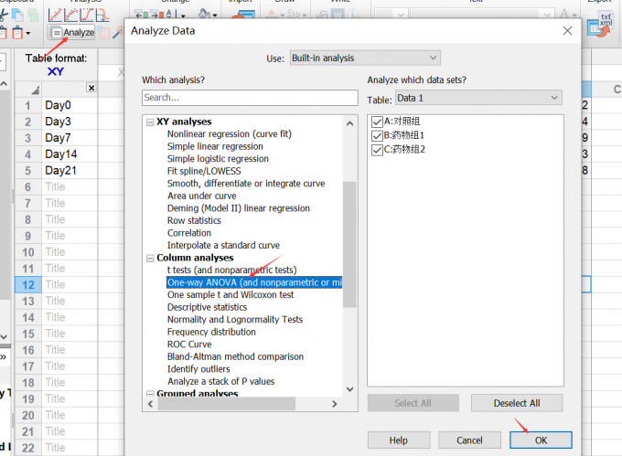Click the Day14 row title cell
The image size is (622, 456).
click(x=70, y=154)
